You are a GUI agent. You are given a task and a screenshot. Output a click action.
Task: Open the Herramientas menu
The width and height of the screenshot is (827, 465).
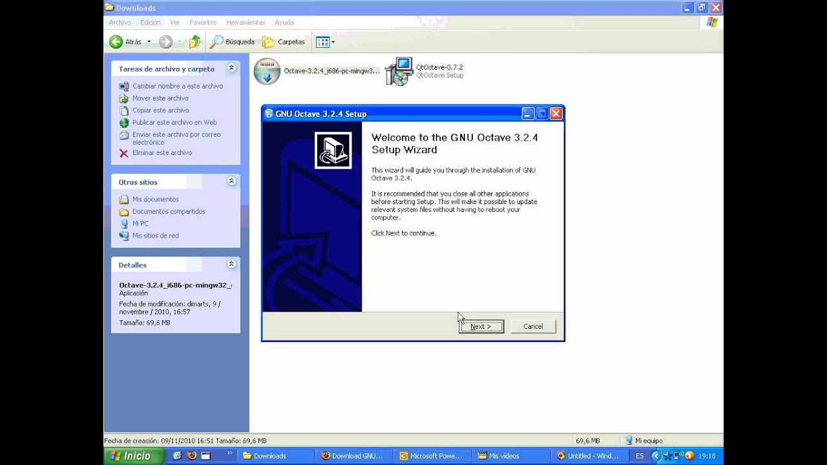pos(246,22)
